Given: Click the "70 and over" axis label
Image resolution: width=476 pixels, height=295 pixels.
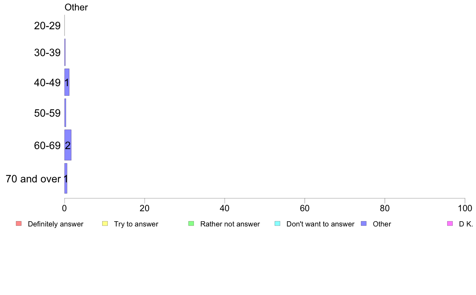Looking at the screenshot, I should coord(33,179).
